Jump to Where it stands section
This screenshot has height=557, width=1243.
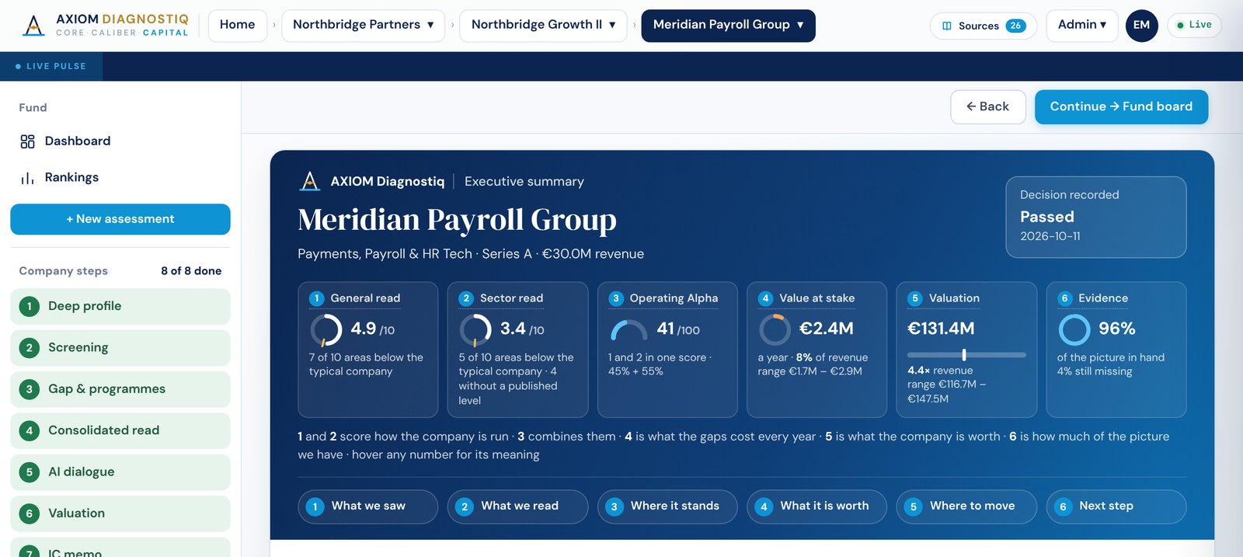[x=667, y=507]
